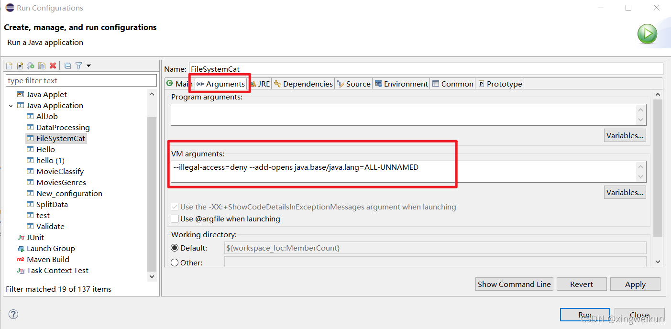Click the AllJob configuration icon
The height and width of the screenshot is (329, 671).
pos(30,116)
